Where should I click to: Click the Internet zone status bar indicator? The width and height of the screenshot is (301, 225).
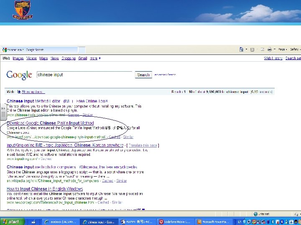(261, 214)
